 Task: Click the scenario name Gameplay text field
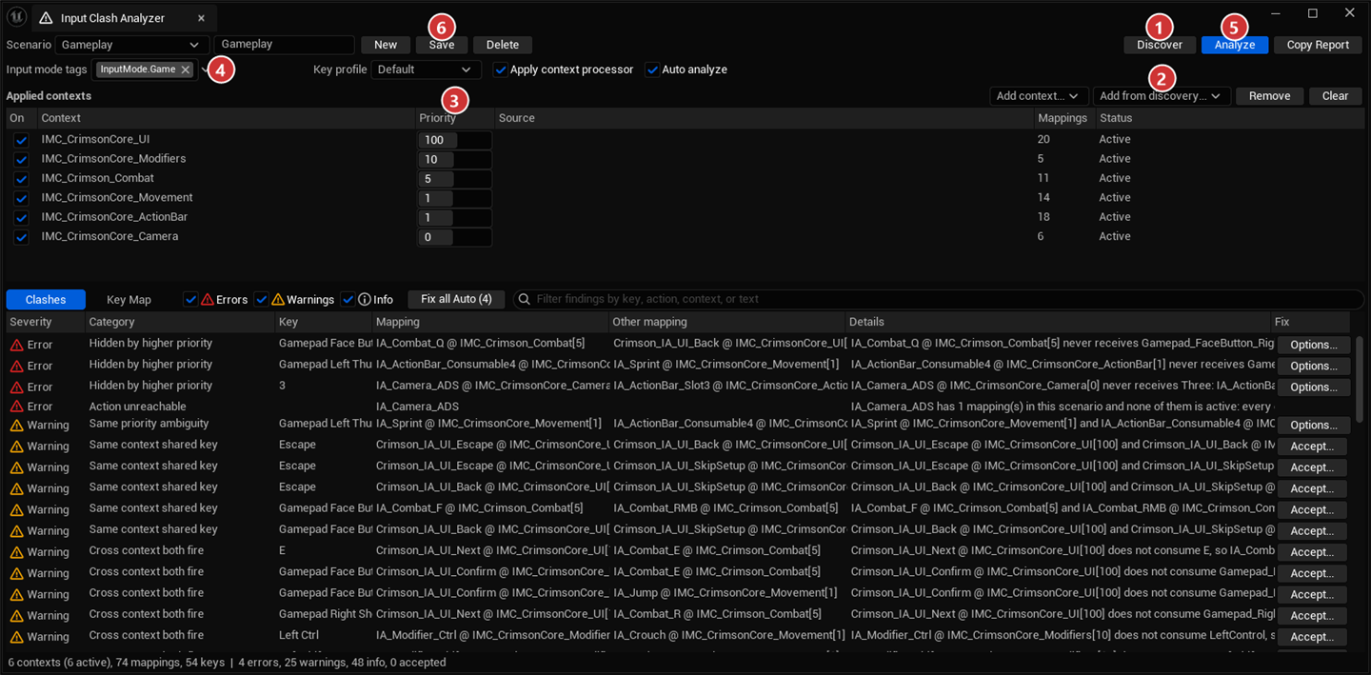tap(285, 45)
